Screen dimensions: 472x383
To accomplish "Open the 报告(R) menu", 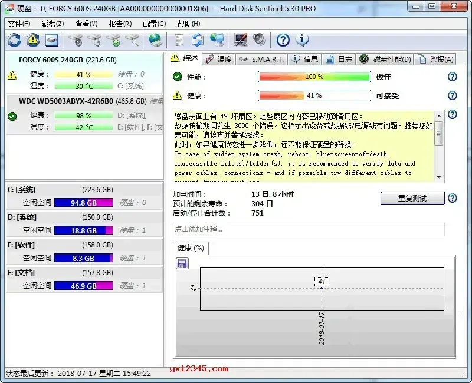I will 120,24.
